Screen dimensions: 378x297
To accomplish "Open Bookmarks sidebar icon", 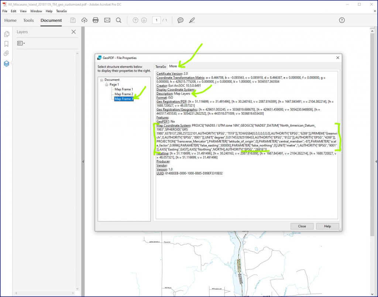I will 7,44.
